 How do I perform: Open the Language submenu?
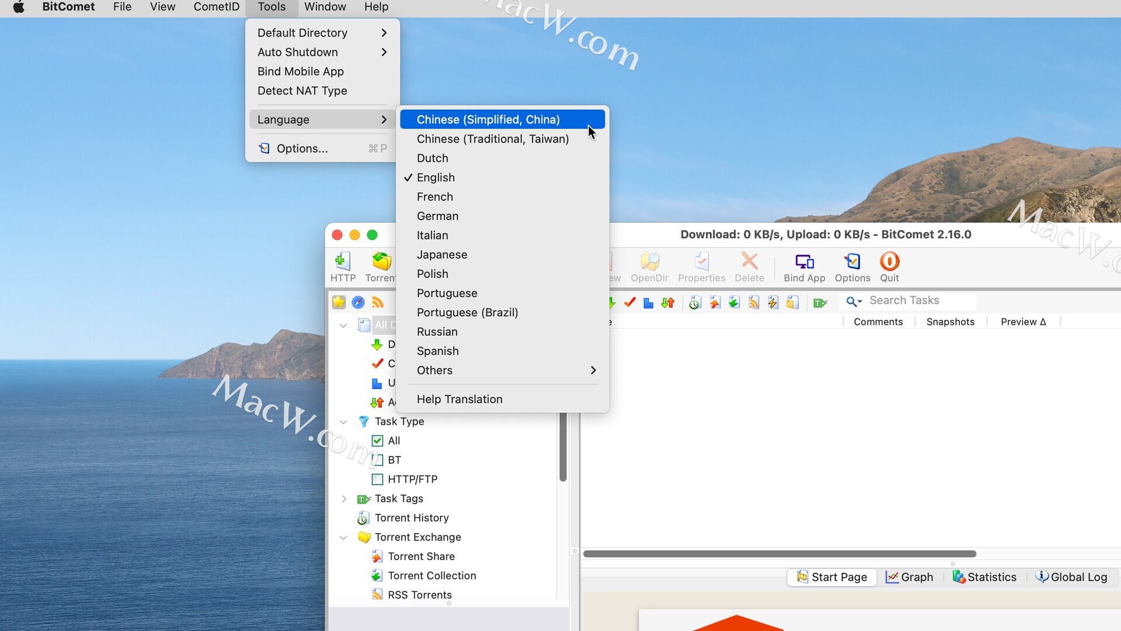[322, 120]
